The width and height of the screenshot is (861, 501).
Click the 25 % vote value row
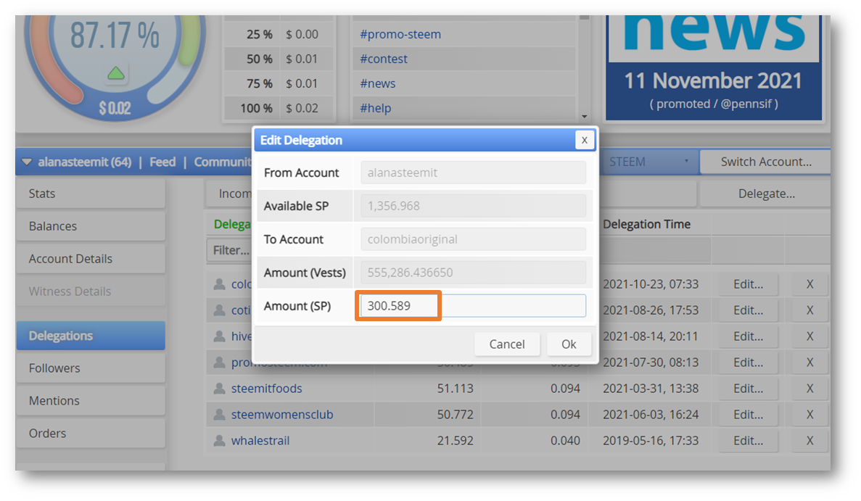click(279, 34)
